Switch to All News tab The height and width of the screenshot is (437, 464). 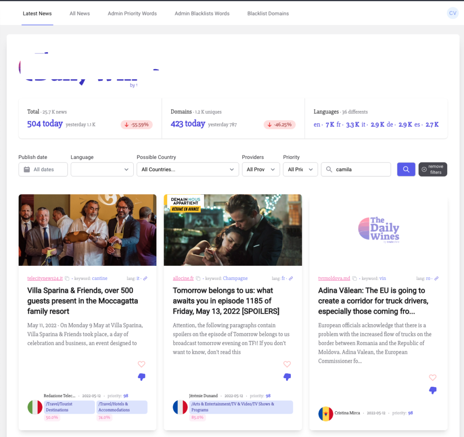[x=80, y=14]
